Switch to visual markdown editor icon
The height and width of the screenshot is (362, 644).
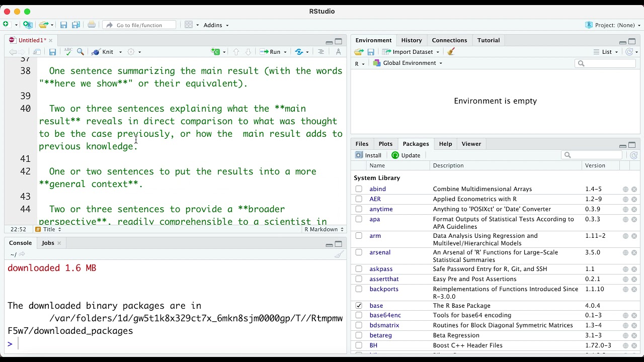(x=338, y=52)
